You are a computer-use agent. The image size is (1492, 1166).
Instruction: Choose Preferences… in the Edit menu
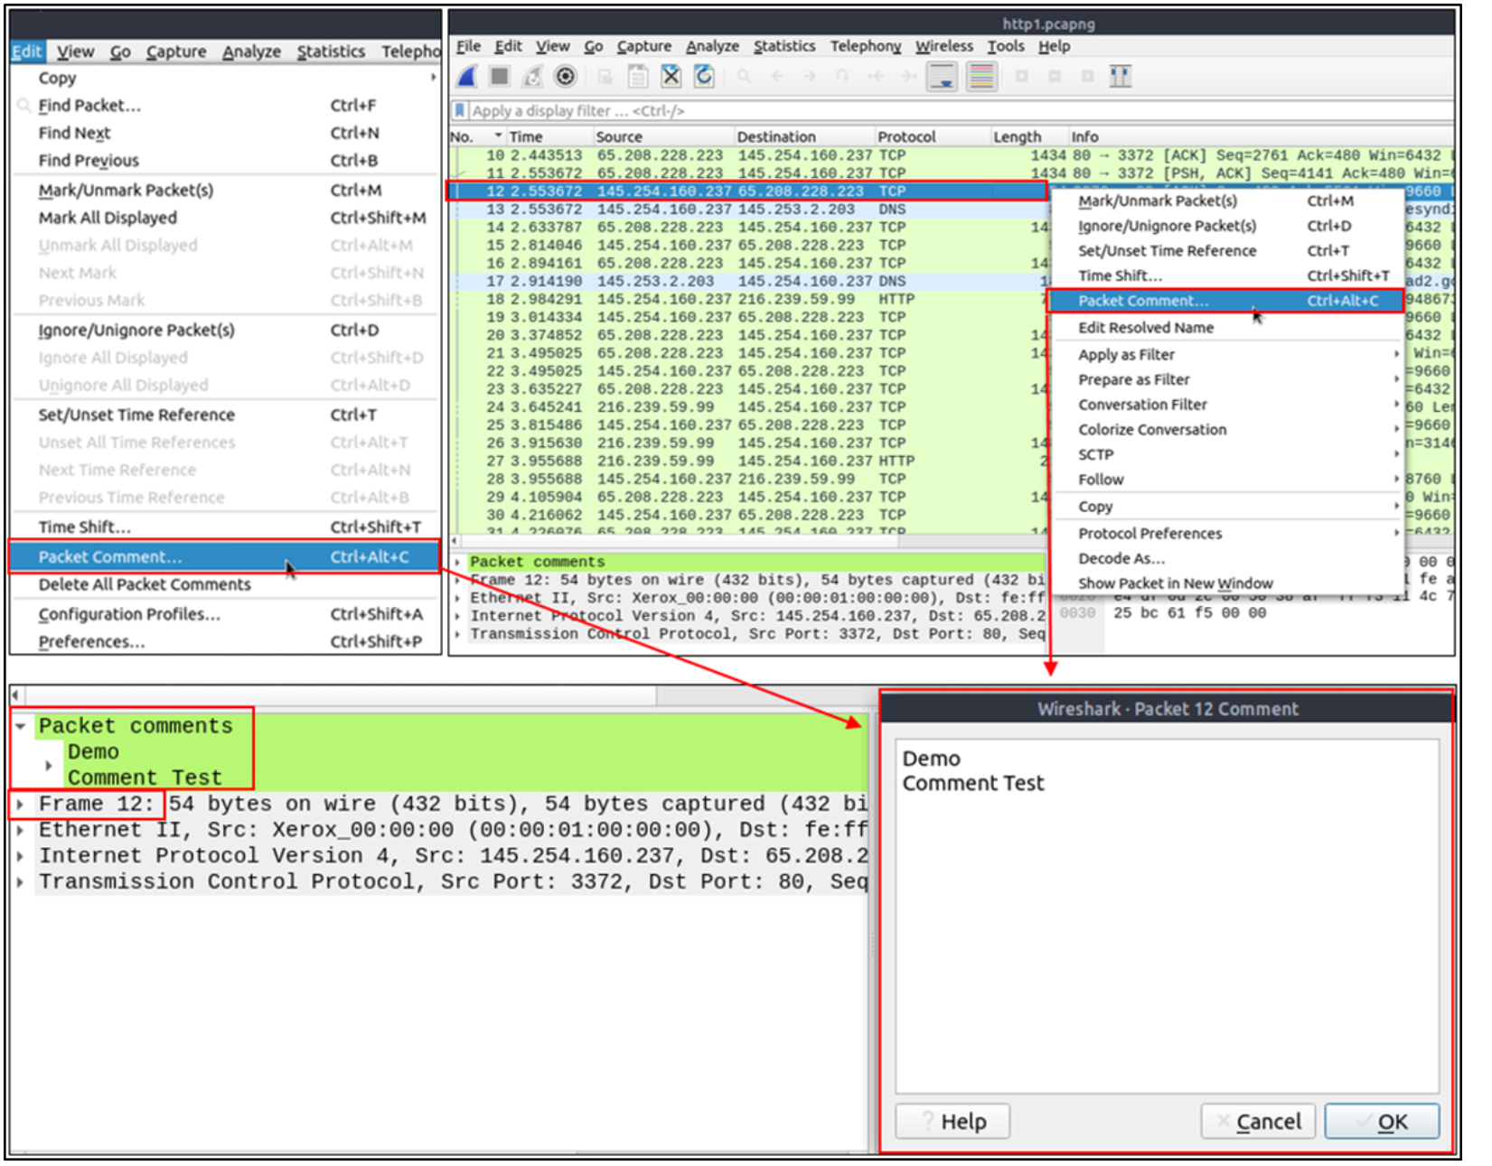pos(225,641)
